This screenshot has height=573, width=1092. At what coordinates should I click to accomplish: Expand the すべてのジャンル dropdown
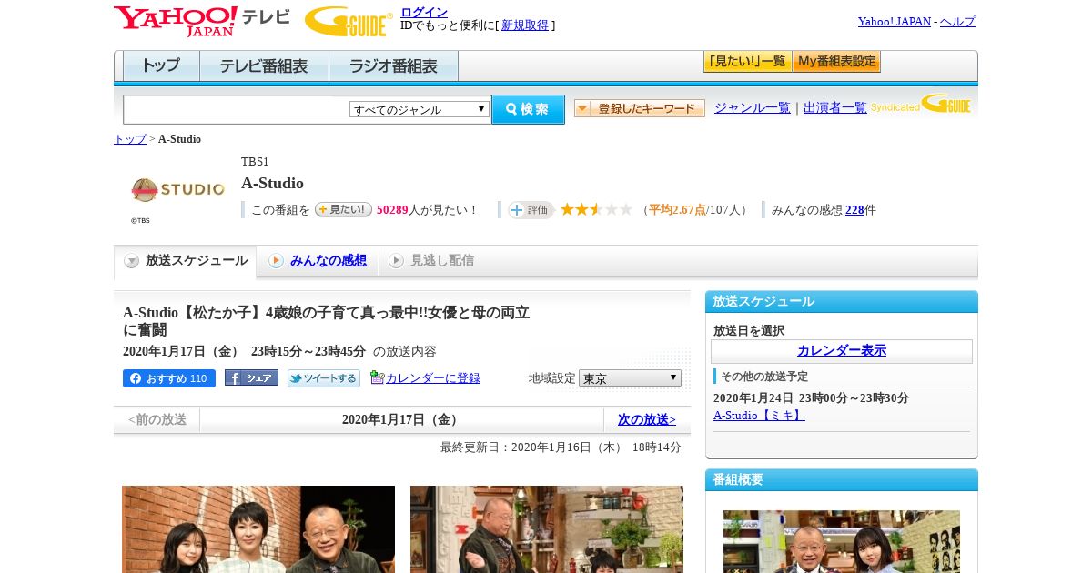tap(420, 109)
